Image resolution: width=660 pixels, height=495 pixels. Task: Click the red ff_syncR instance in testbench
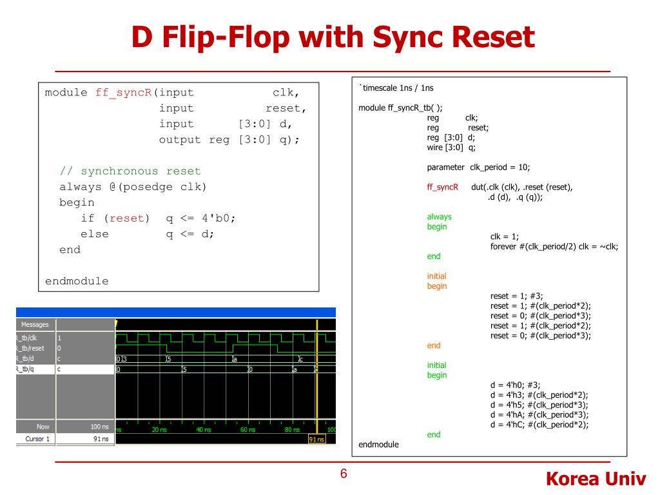point(442,187)
